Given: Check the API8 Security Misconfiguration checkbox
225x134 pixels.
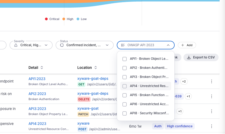Looking at the screenshot, I should click(x=124, y=113).
